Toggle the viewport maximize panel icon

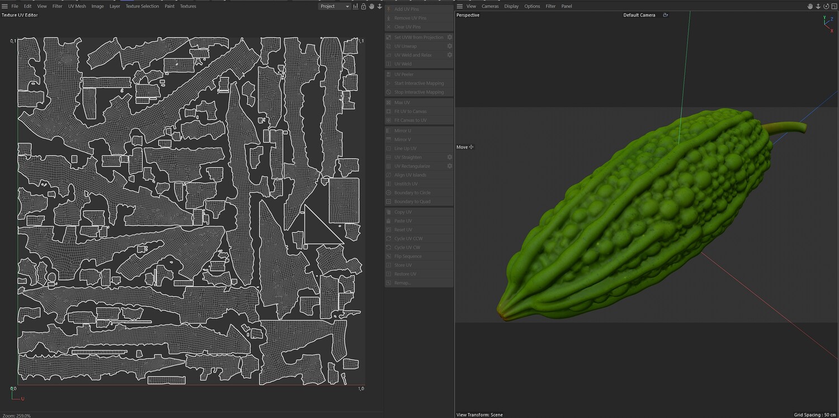pyautogui.click(x=833, y=6)
